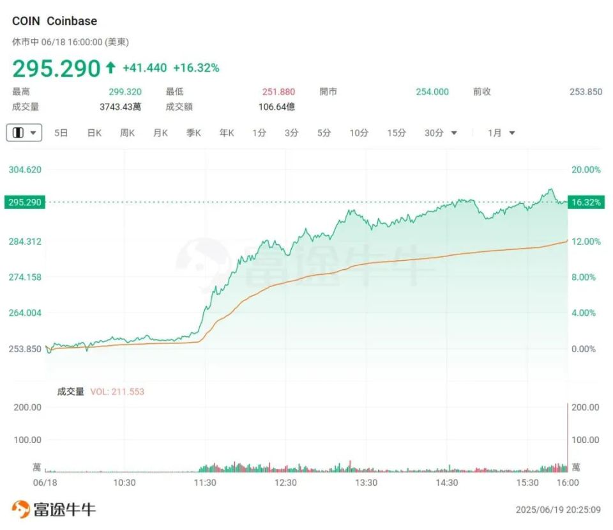The width and height of the screenshot is (613, 530).
Task: Select the 日K daily candlestick tab
Action: pos(95,133)
